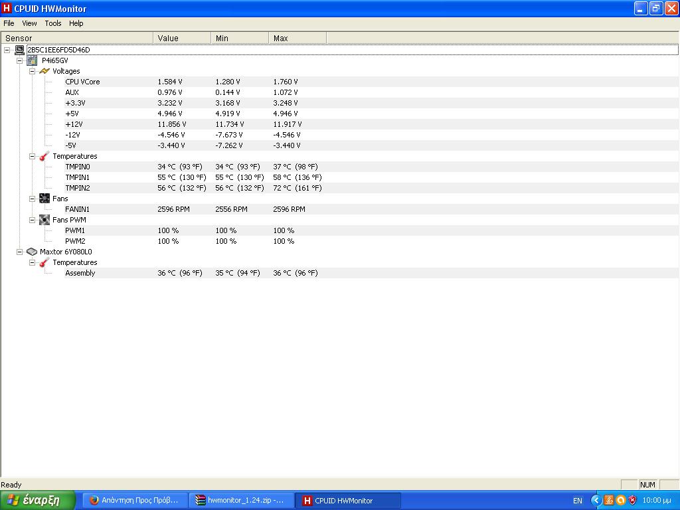Click the Max column header

click(297, 38)
